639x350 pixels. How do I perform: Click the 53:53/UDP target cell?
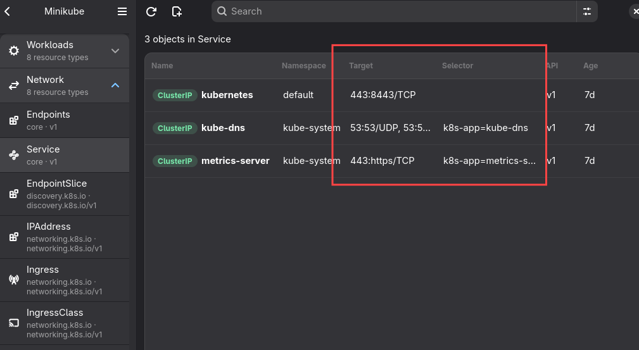coord(390,128)
